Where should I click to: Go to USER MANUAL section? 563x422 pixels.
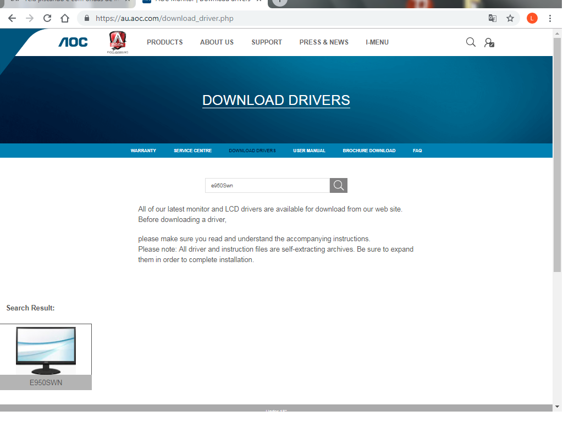point(309,151)
